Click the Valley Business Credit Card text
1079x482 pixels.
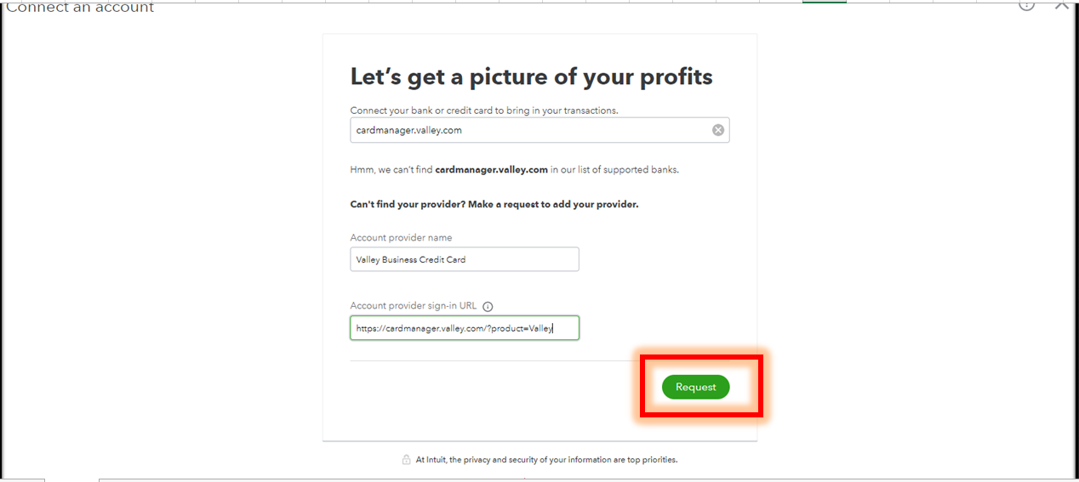[x=411, y=259]
